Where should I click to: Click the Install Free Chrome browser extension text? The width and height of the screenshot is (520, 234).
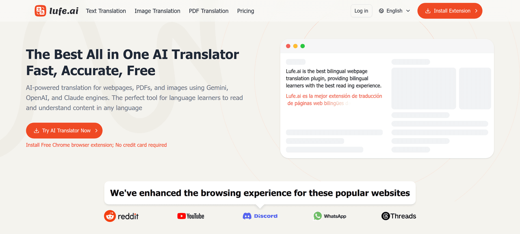click(x=96, y=145)
